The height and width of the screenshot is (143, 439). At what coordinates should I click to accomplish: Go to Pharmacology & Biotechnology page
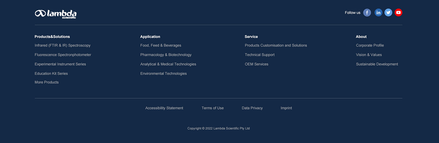coord(166,55)
